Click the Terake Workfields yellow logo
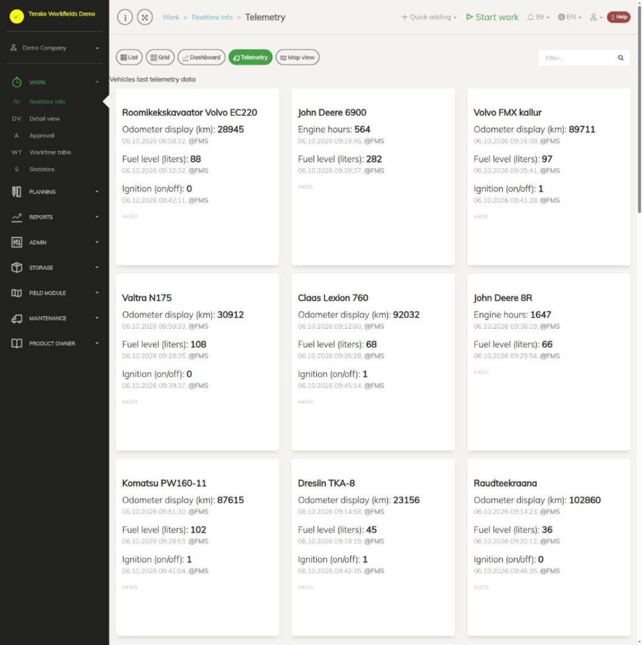The height and width of the screenshot is (645, 642). click(16, 16)
